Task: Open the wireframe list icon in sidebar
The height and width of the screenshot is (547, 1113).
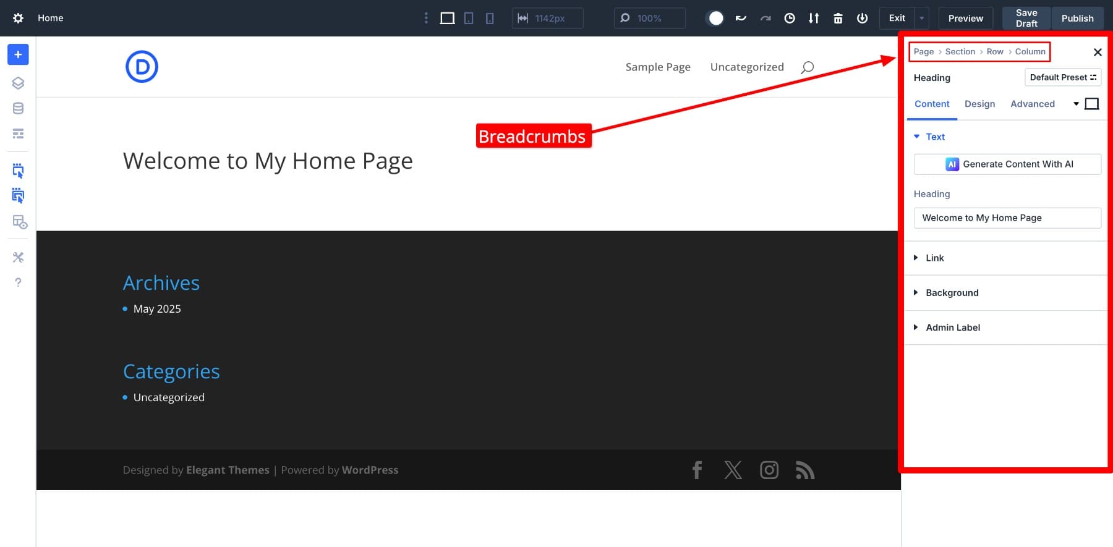Action: click(x=18, y=134)
